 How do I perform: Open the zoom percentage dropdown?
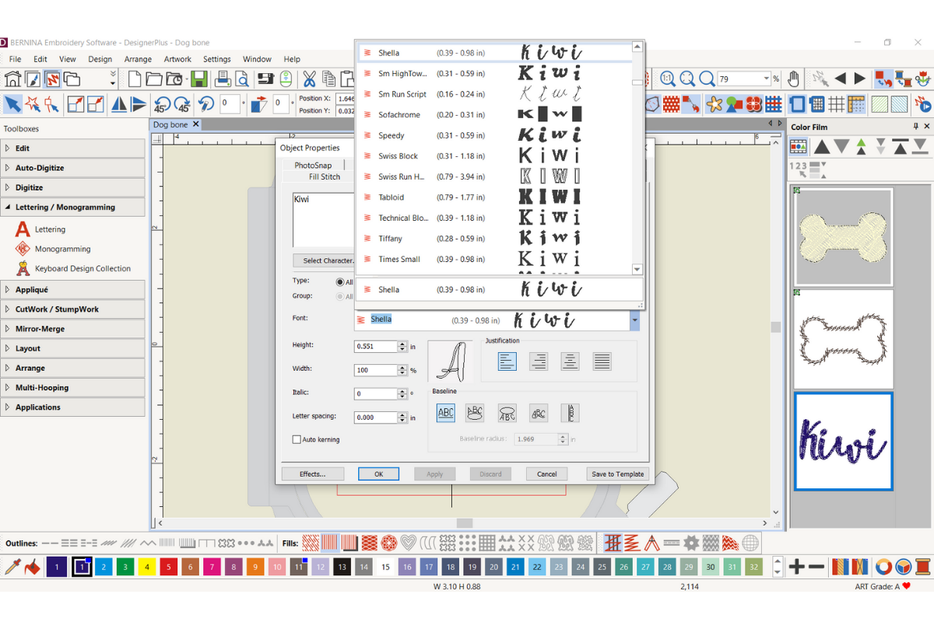click(x=766, y=79)
